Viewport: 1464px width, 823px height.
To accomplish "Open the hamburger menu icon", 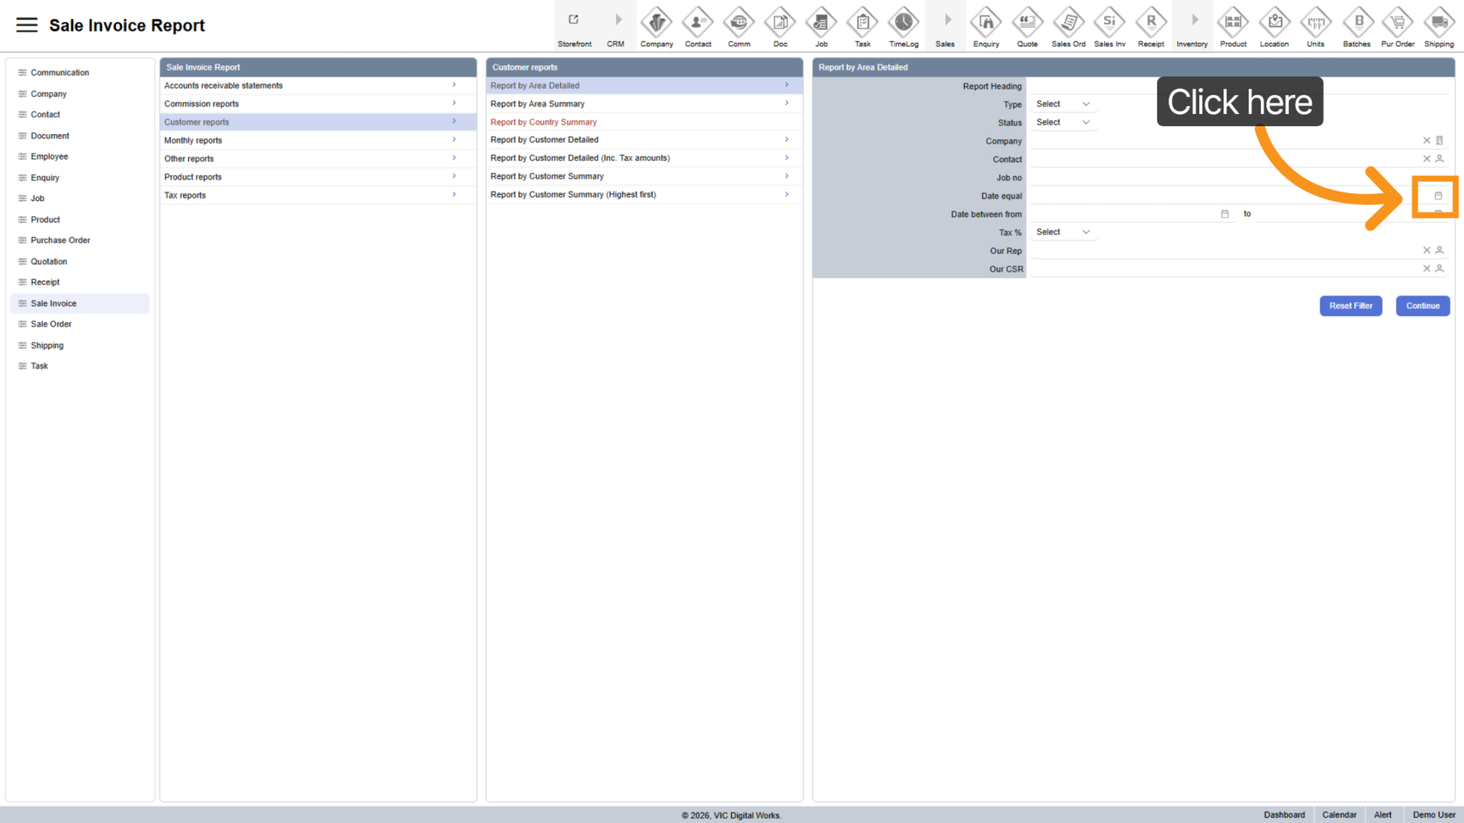I will click(27, 25).
